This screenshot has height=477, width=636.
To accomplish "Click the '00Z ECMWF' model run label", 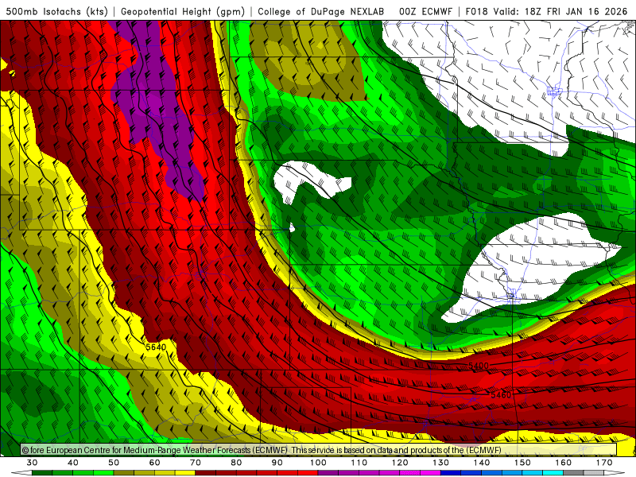I will pos(425,11).
